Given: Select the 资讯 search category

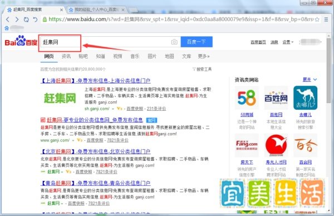Looking at the screenshot, I should (66, 56).
